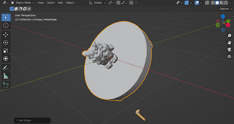The image size is (234, 124).
Task: Open object visibility and selectability dropdown
Action: (180, 3)
